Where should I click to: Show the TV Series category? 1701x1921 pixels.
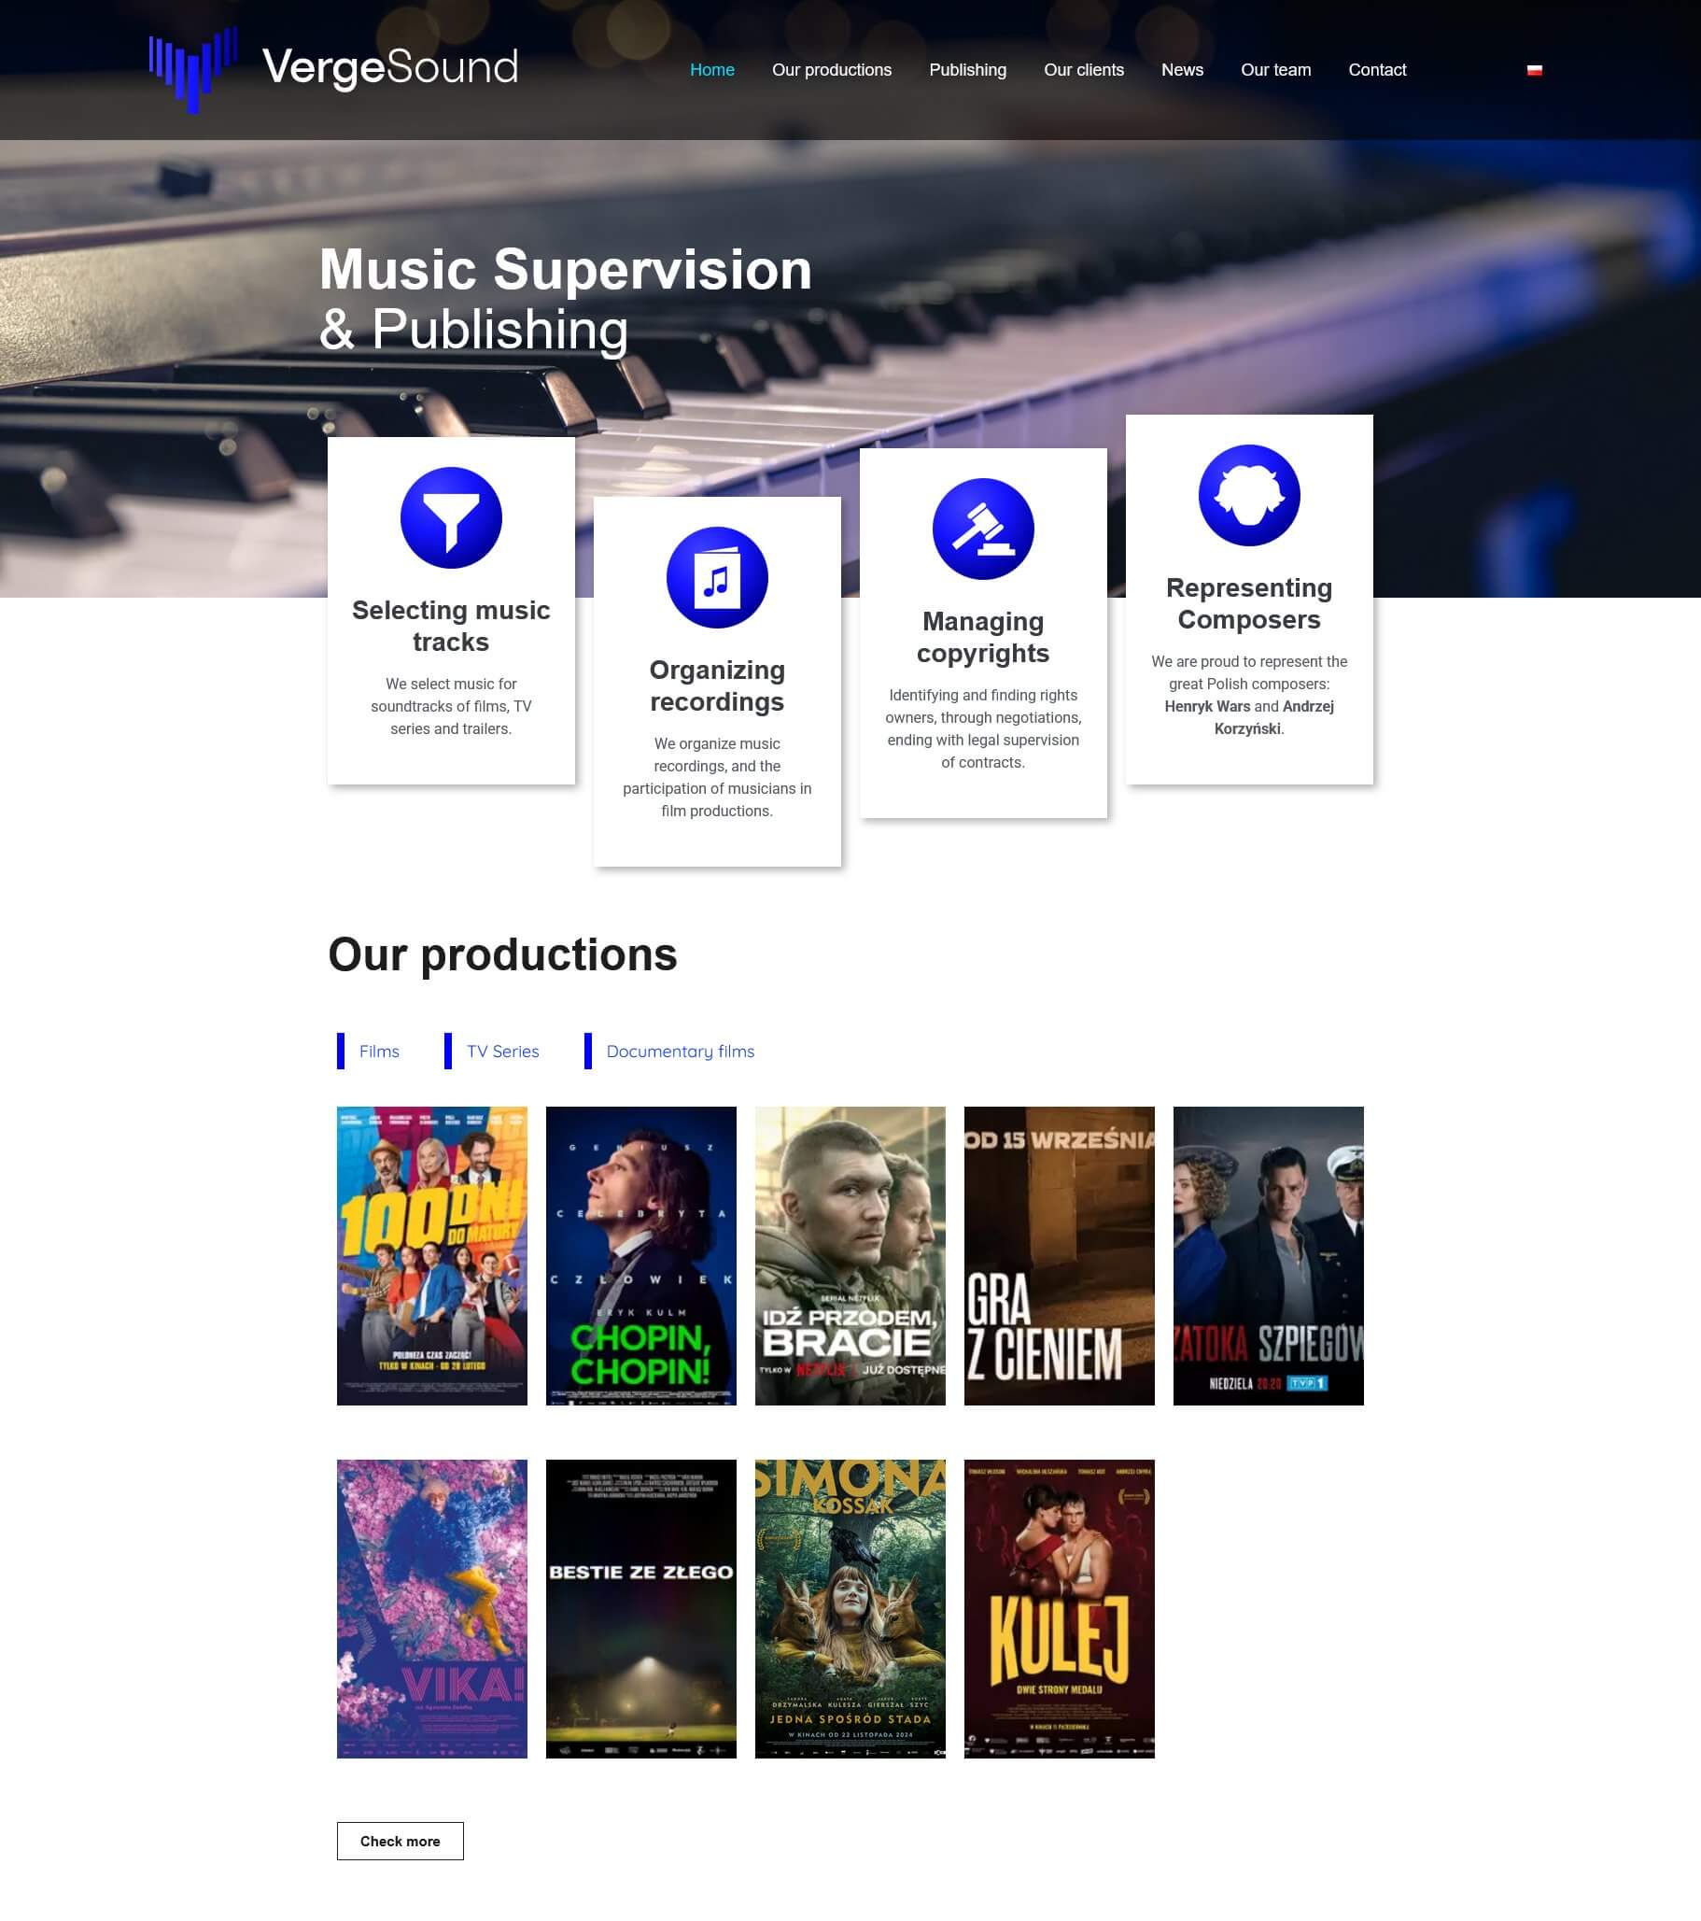(503, 1051)
